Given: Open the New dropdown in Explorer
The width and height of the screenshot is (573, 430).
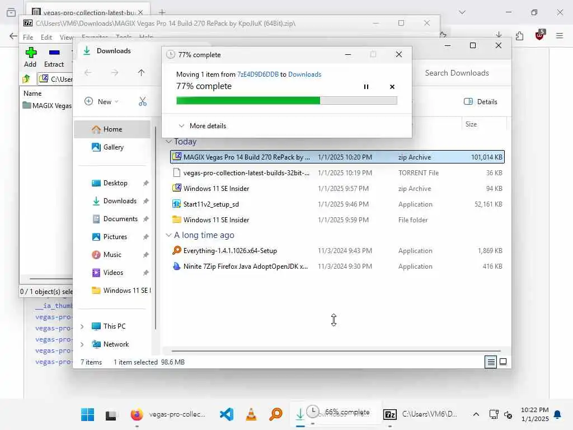Looking at the screenshot, I should click(101, 102).
